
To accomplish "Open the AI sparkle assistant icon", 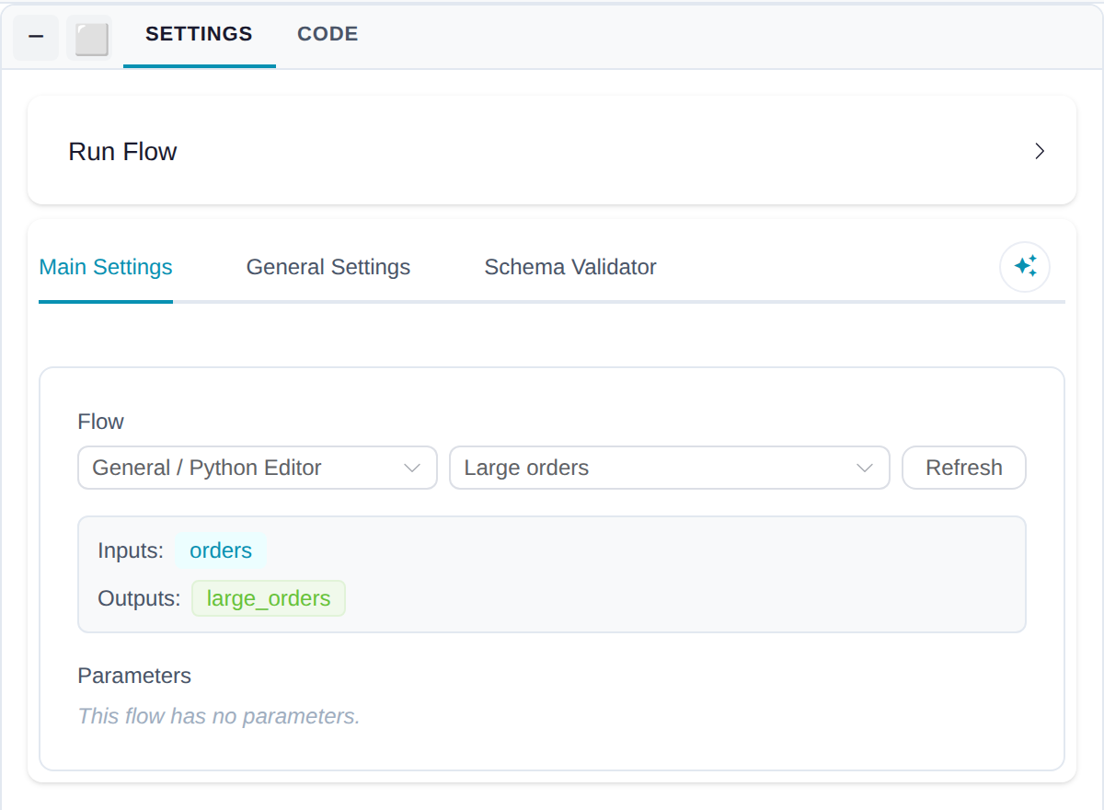I will click(x=1025, y=267).
